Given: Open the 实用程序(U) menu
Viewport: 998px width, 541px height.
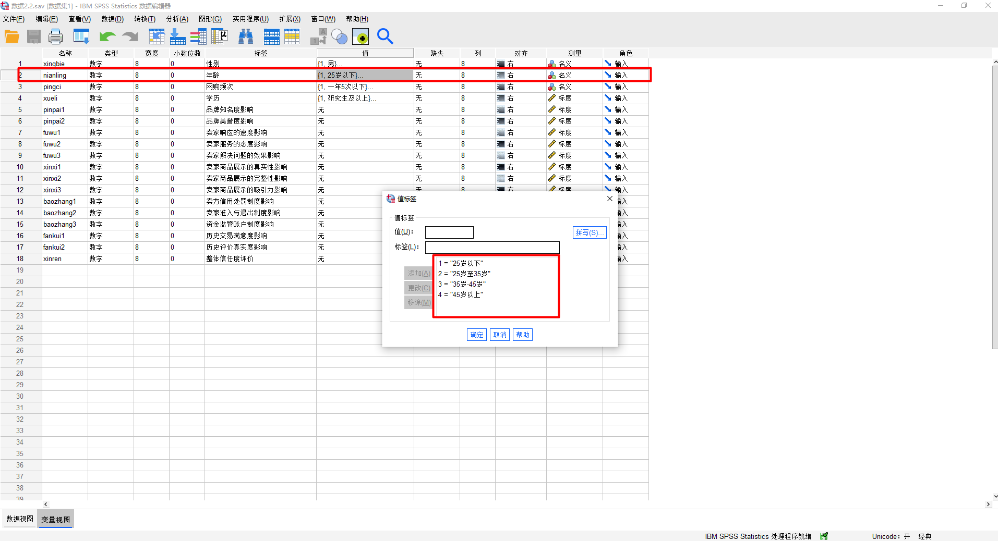Looking at the screenshot, I should pyautogui.click(x=250, y=19).
